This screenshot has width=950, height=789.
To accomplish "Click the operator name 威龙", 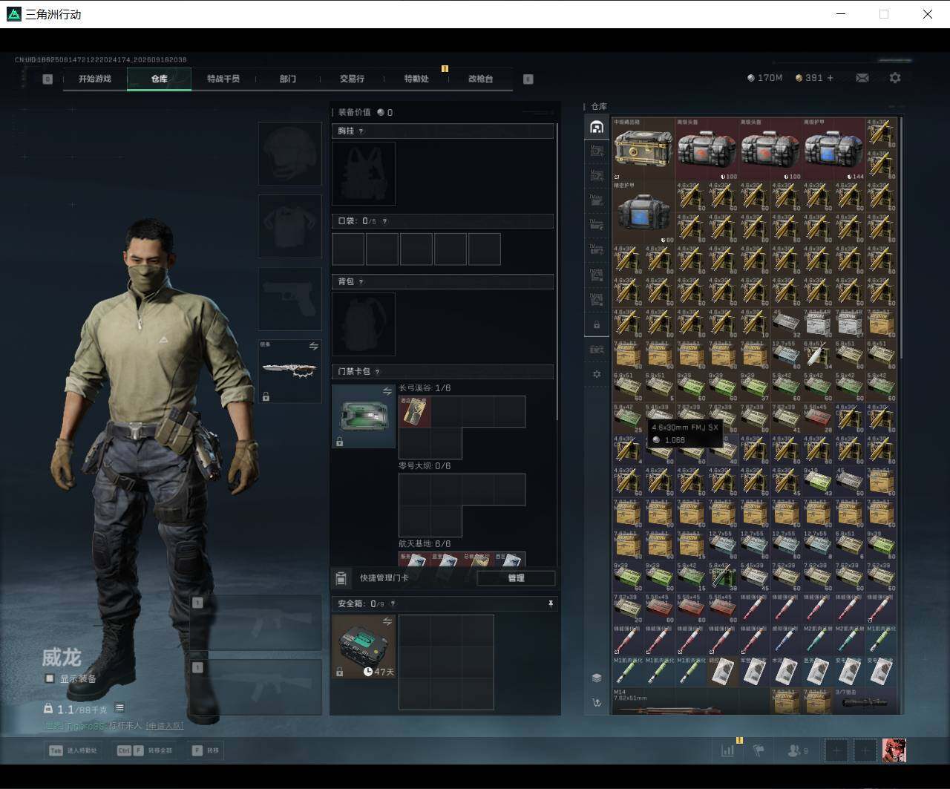I will pos(62,658).
